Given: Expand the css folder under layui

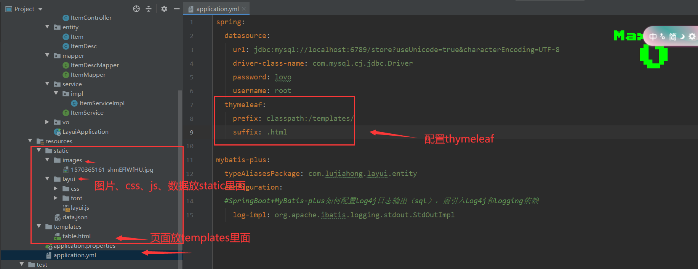Looking at the screenshot, I should [x=56, y=188].
